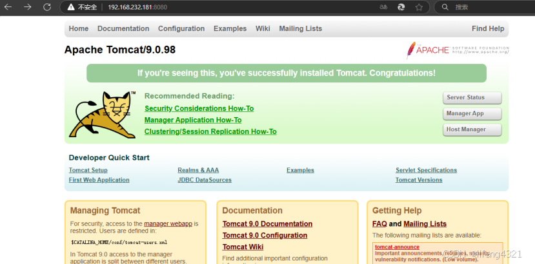
Task: Open the tomcat-announce mailing list link
Action: click(397, 247)
